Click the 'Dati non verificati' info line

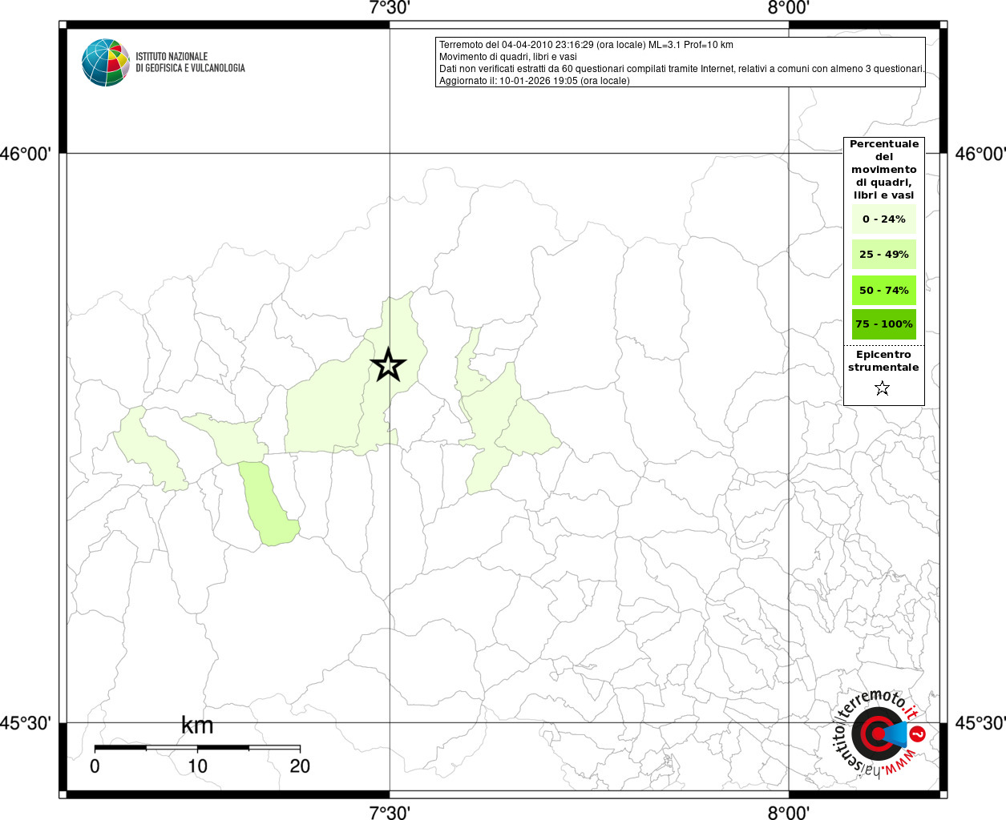pyautogui.click(x=681, y=69)
